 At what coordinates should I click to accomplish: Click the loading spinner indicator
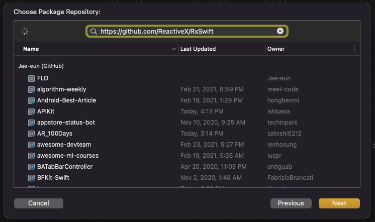coord(25,31)
